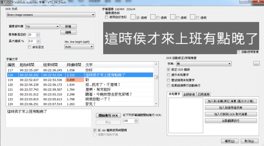The width and height of the screenshot is (264, 146).
Task: Select row 122 聽著，今晚妳想去麥克家嗎？
Action: pyautogui.click(x=80, y=94)
